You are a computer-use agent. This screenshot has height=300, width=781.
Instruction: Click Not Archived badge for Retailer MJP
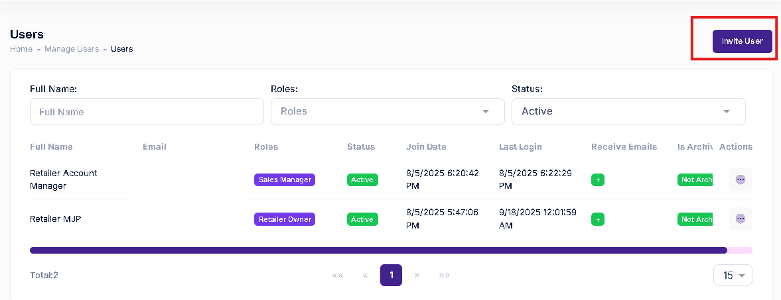[x=695, y=219]
